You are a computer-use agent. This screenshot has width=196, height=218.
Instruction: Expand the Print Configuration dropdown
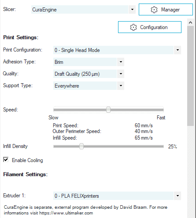178,50
